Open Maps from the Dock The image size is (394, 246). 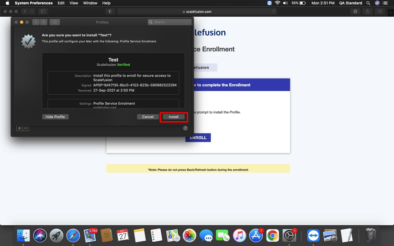[x=173, y=235]
